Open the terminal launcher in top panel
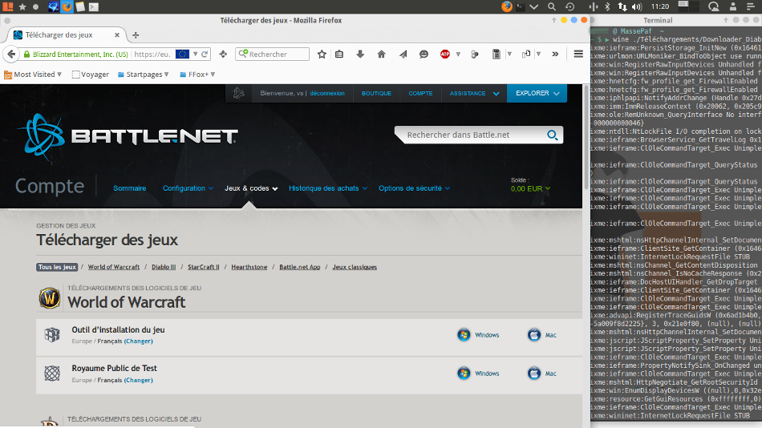The image size is (762, 428). click(94, 6)
